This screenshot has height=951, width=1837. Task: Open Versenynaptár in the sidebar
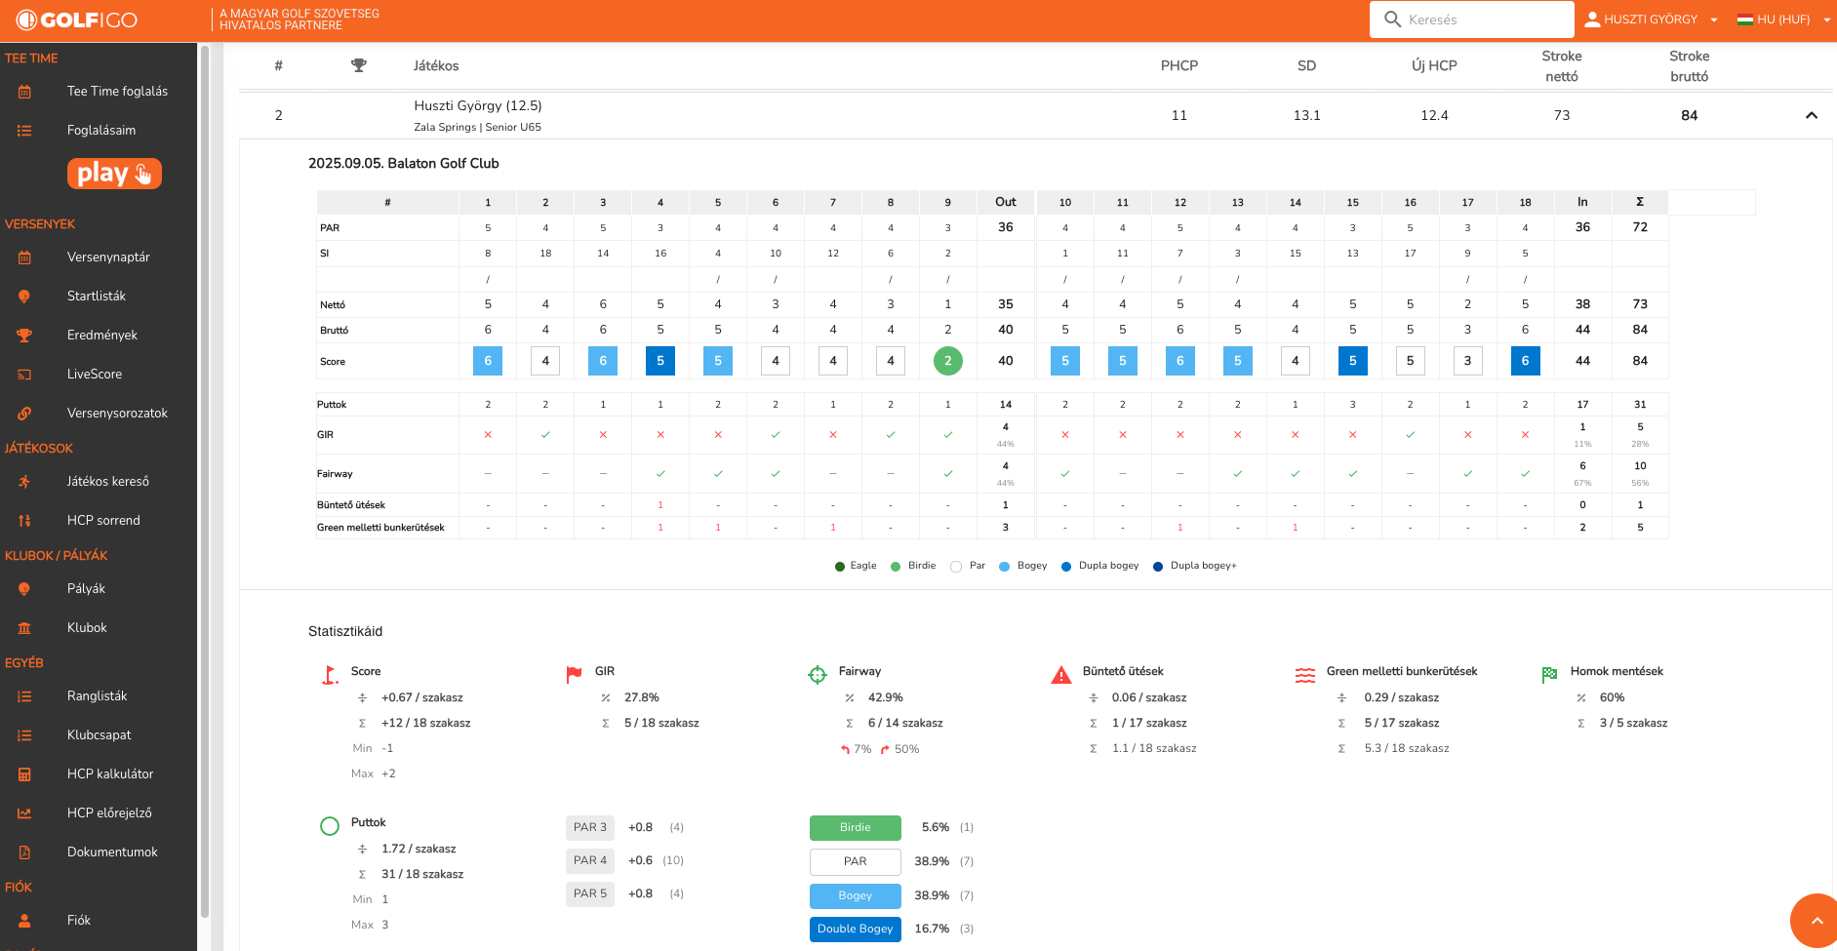tap(108, 258)
